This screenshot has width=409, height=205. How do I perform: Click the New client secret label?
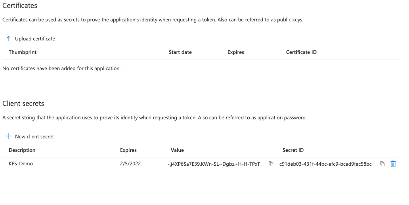(x=34, y=136)
